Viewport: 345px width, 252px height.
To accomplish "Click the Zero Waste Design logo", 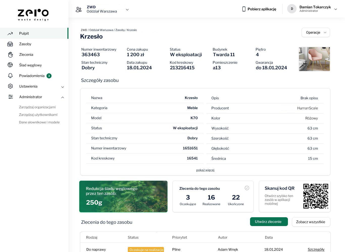I will [x=33, y=15].
